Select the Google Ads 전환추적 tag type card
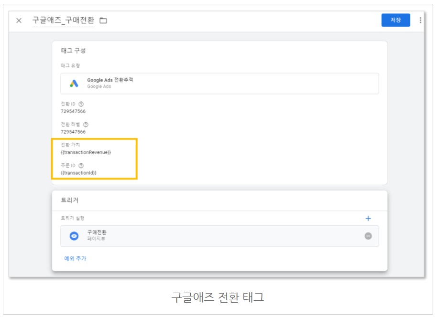 (x=219, y=84)
